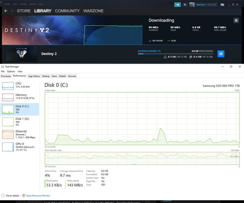
Task: Click the Destiny 2 banner artwork
Action: pos(43,30)
